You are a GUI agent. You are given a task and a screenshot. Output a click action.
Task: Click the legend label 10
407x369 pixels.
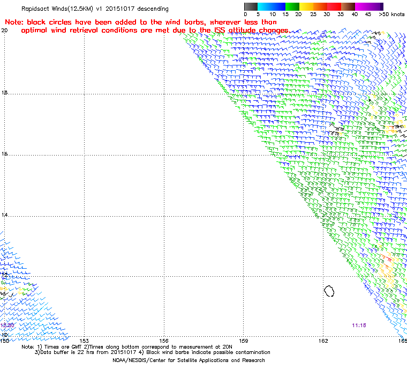[x=273, y=14]
